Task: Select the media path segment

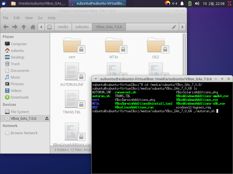Action: [63, 27]
